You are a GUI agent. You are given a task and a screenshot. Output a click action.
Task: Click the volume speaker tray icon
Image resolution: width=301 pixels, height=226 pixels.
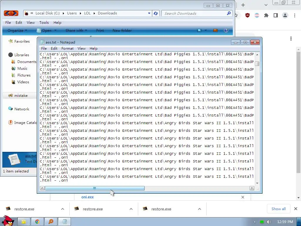point(269,222)
